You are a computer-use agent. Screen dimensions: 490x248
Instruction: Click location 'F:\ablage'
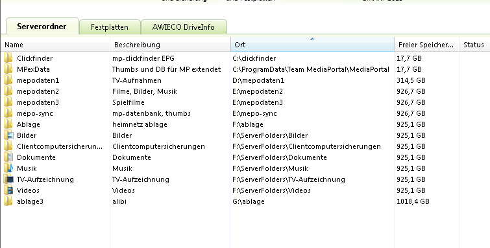(x=248, y=124)
